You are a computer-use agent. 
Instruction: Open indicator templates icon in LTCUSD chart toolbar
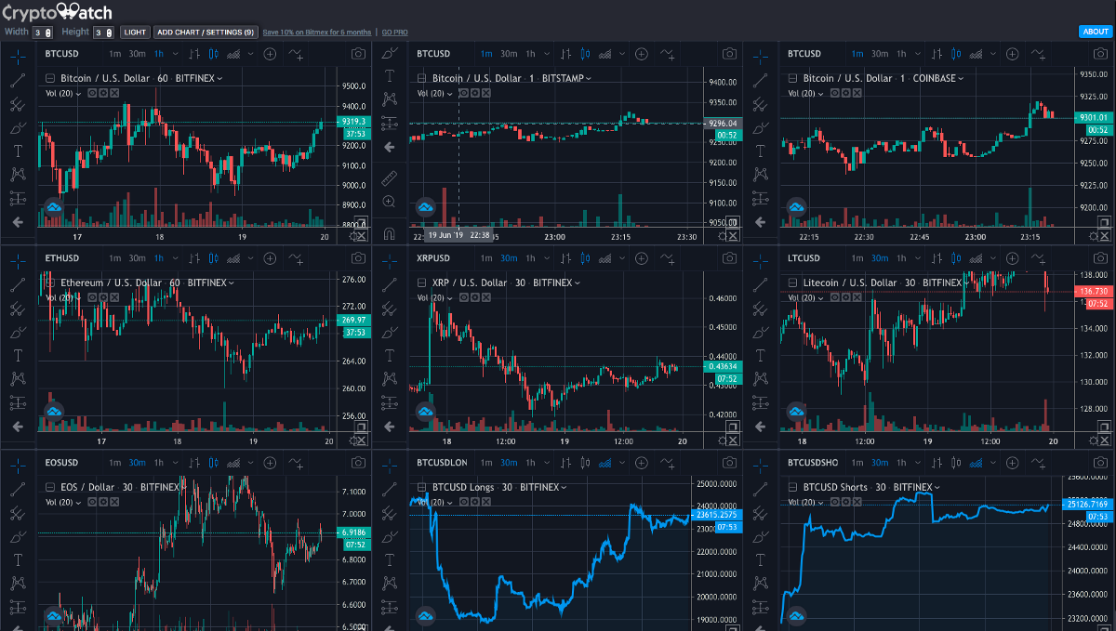click(1038, 258)
